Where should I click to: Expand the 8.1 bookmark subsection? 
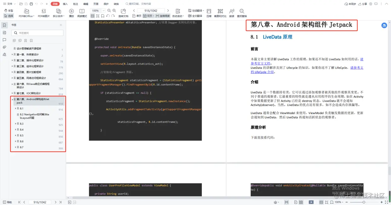pos(15,108)
